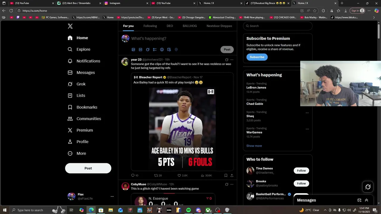Open the LeBron James trending topic
The image size is (381, 214).
click(256, 88)
